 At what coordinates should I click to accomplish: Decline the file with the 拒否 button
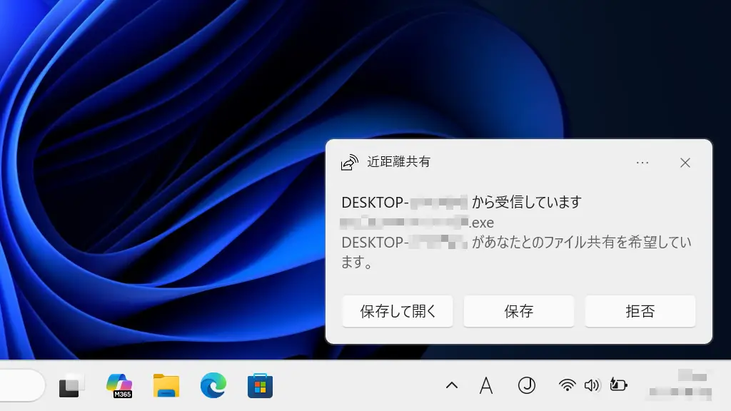pyautogui.click(x=640, y=311)
